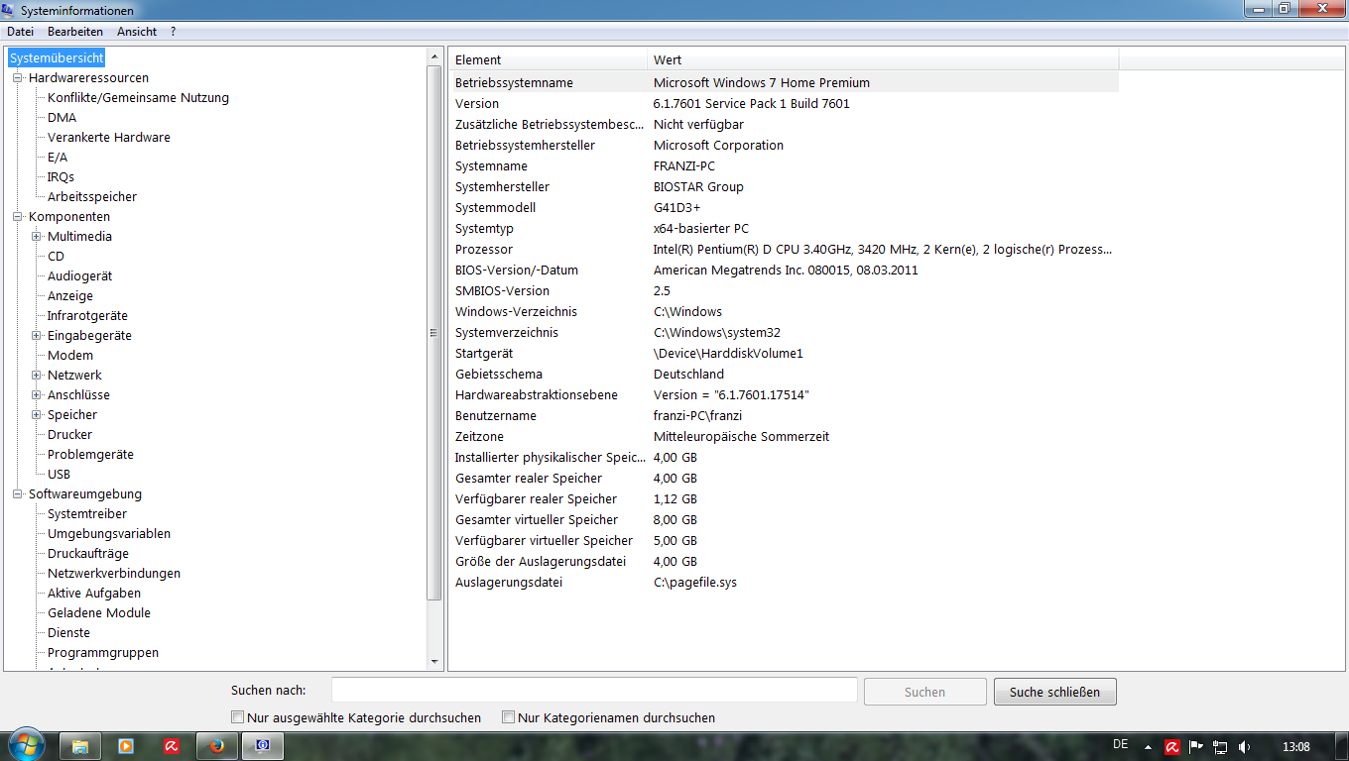Image resolution: width=1349 pixels, height=761 pixels.
Task: Select the Modem tree item
Action: point(70,355)
